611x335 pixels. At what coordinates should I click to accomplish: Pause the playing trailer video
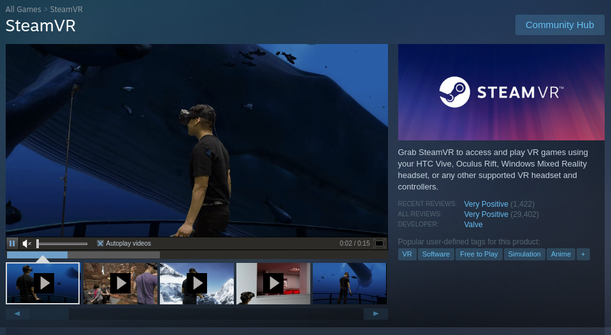click(12, 243)
